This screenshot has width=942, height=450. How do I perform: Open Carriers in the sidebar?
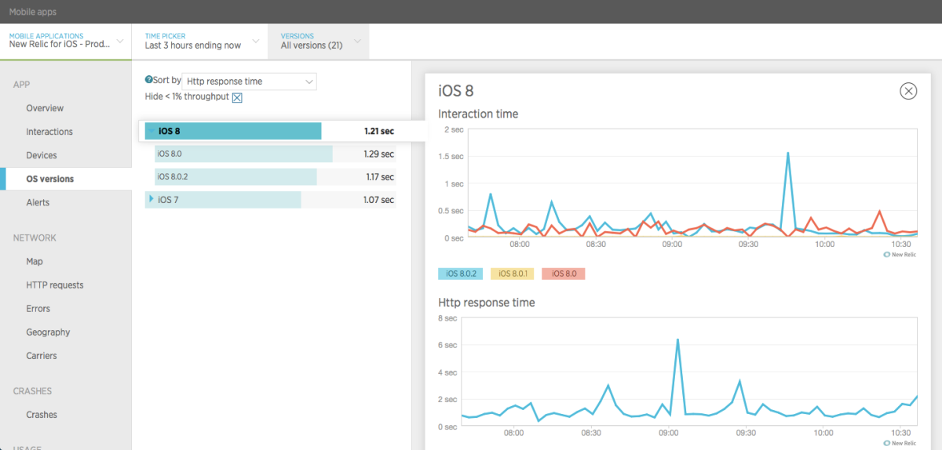coord(42,355)
